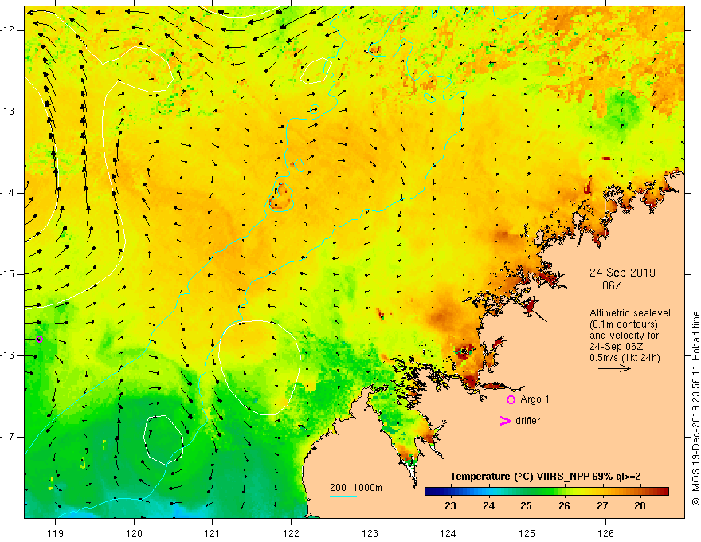This screenshot has width=701, height=542.
Task: Click the '24-Sep 06Z' caption line
Action: (x=618, y=347)
